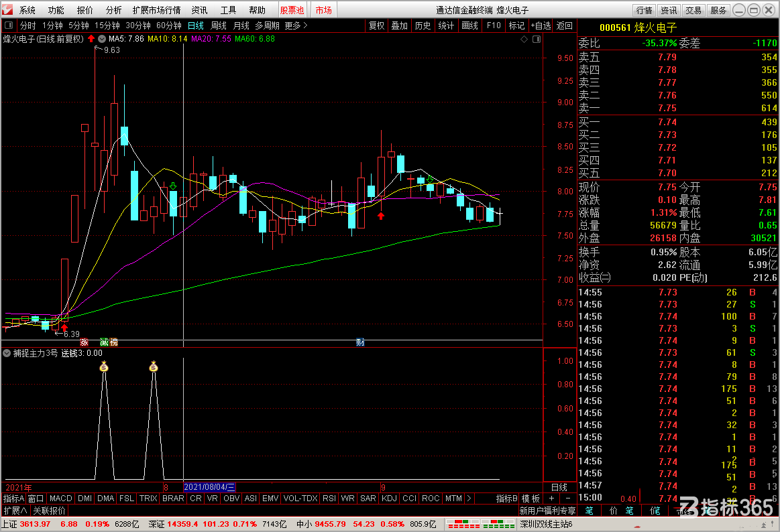The width and height of the screenshot is (780, 532).
Task: Select the MACD indicator tab
Action: pos(61,498)
